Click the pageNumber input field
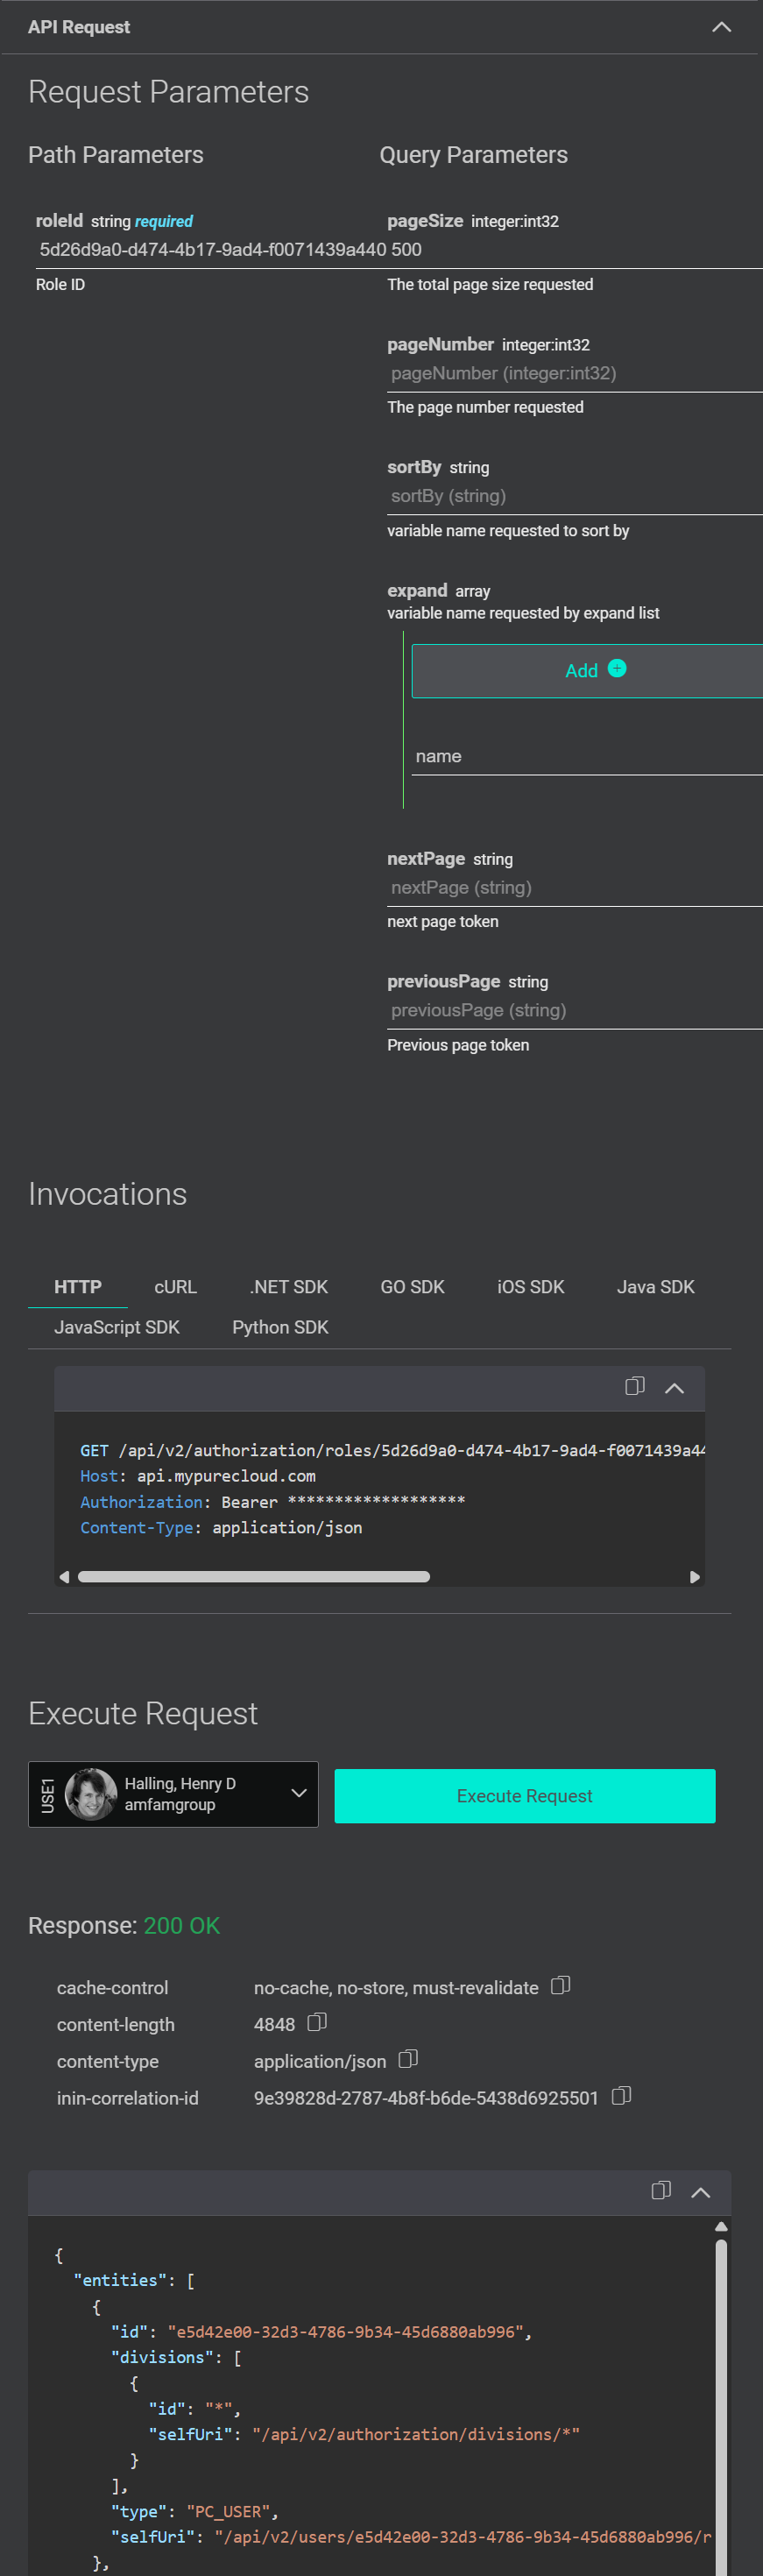 574,373
